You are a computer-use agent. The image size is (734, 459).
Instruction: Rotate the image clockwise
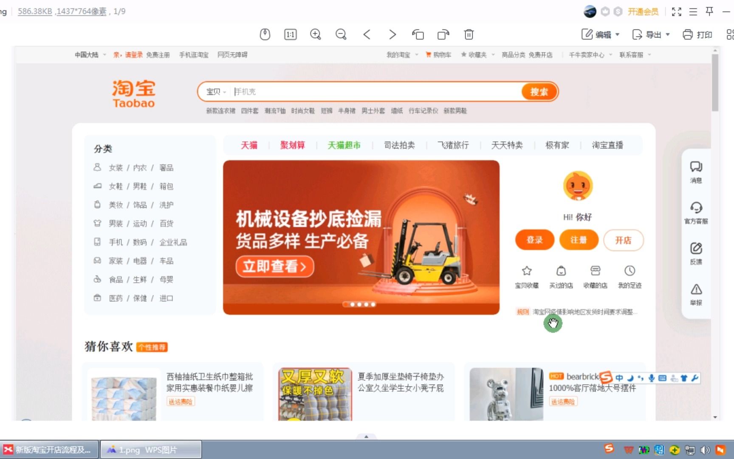tap(443, 34)
